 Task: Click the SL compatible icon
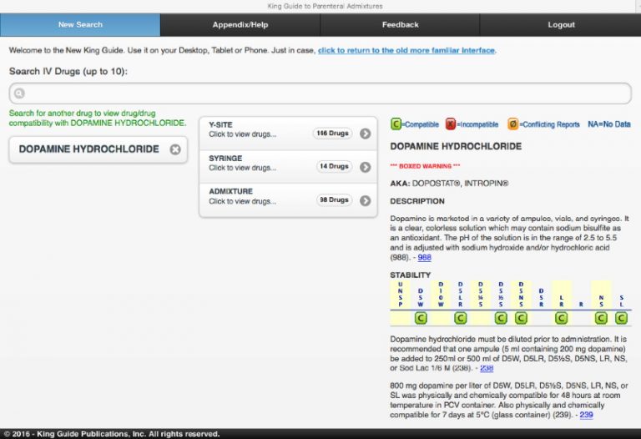pyautogui.click(x=621, y=318)
